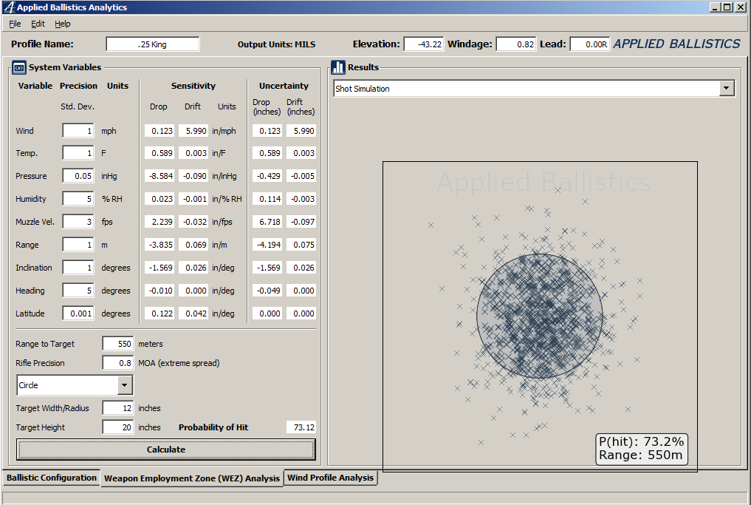Click the Probability of Hit value 73.12
Image resolution: width=751 pixels, height=505 pixels.
tap(301, 427)
